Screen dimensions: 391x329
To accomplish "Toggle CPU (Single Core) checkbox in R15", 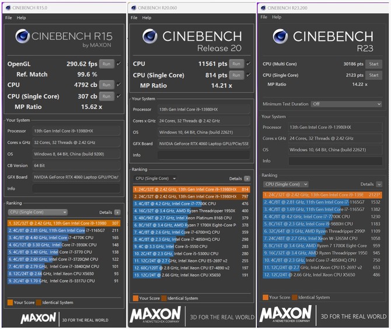I will click(x=118, y=96).
